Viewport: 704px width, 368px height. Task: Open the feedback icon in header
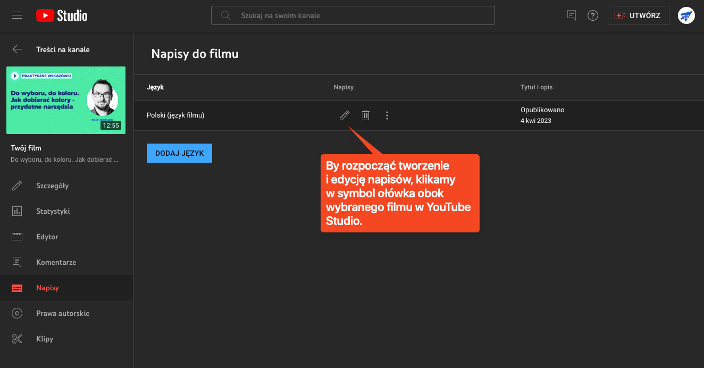click(x=572, y=15)
